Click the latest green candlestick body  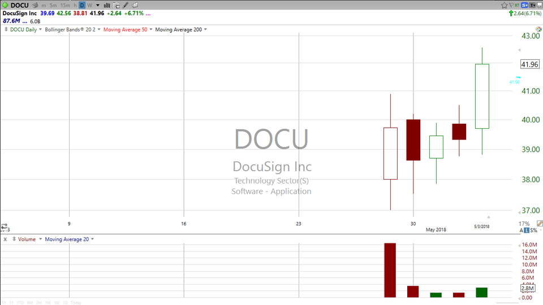tap(482, 96)
